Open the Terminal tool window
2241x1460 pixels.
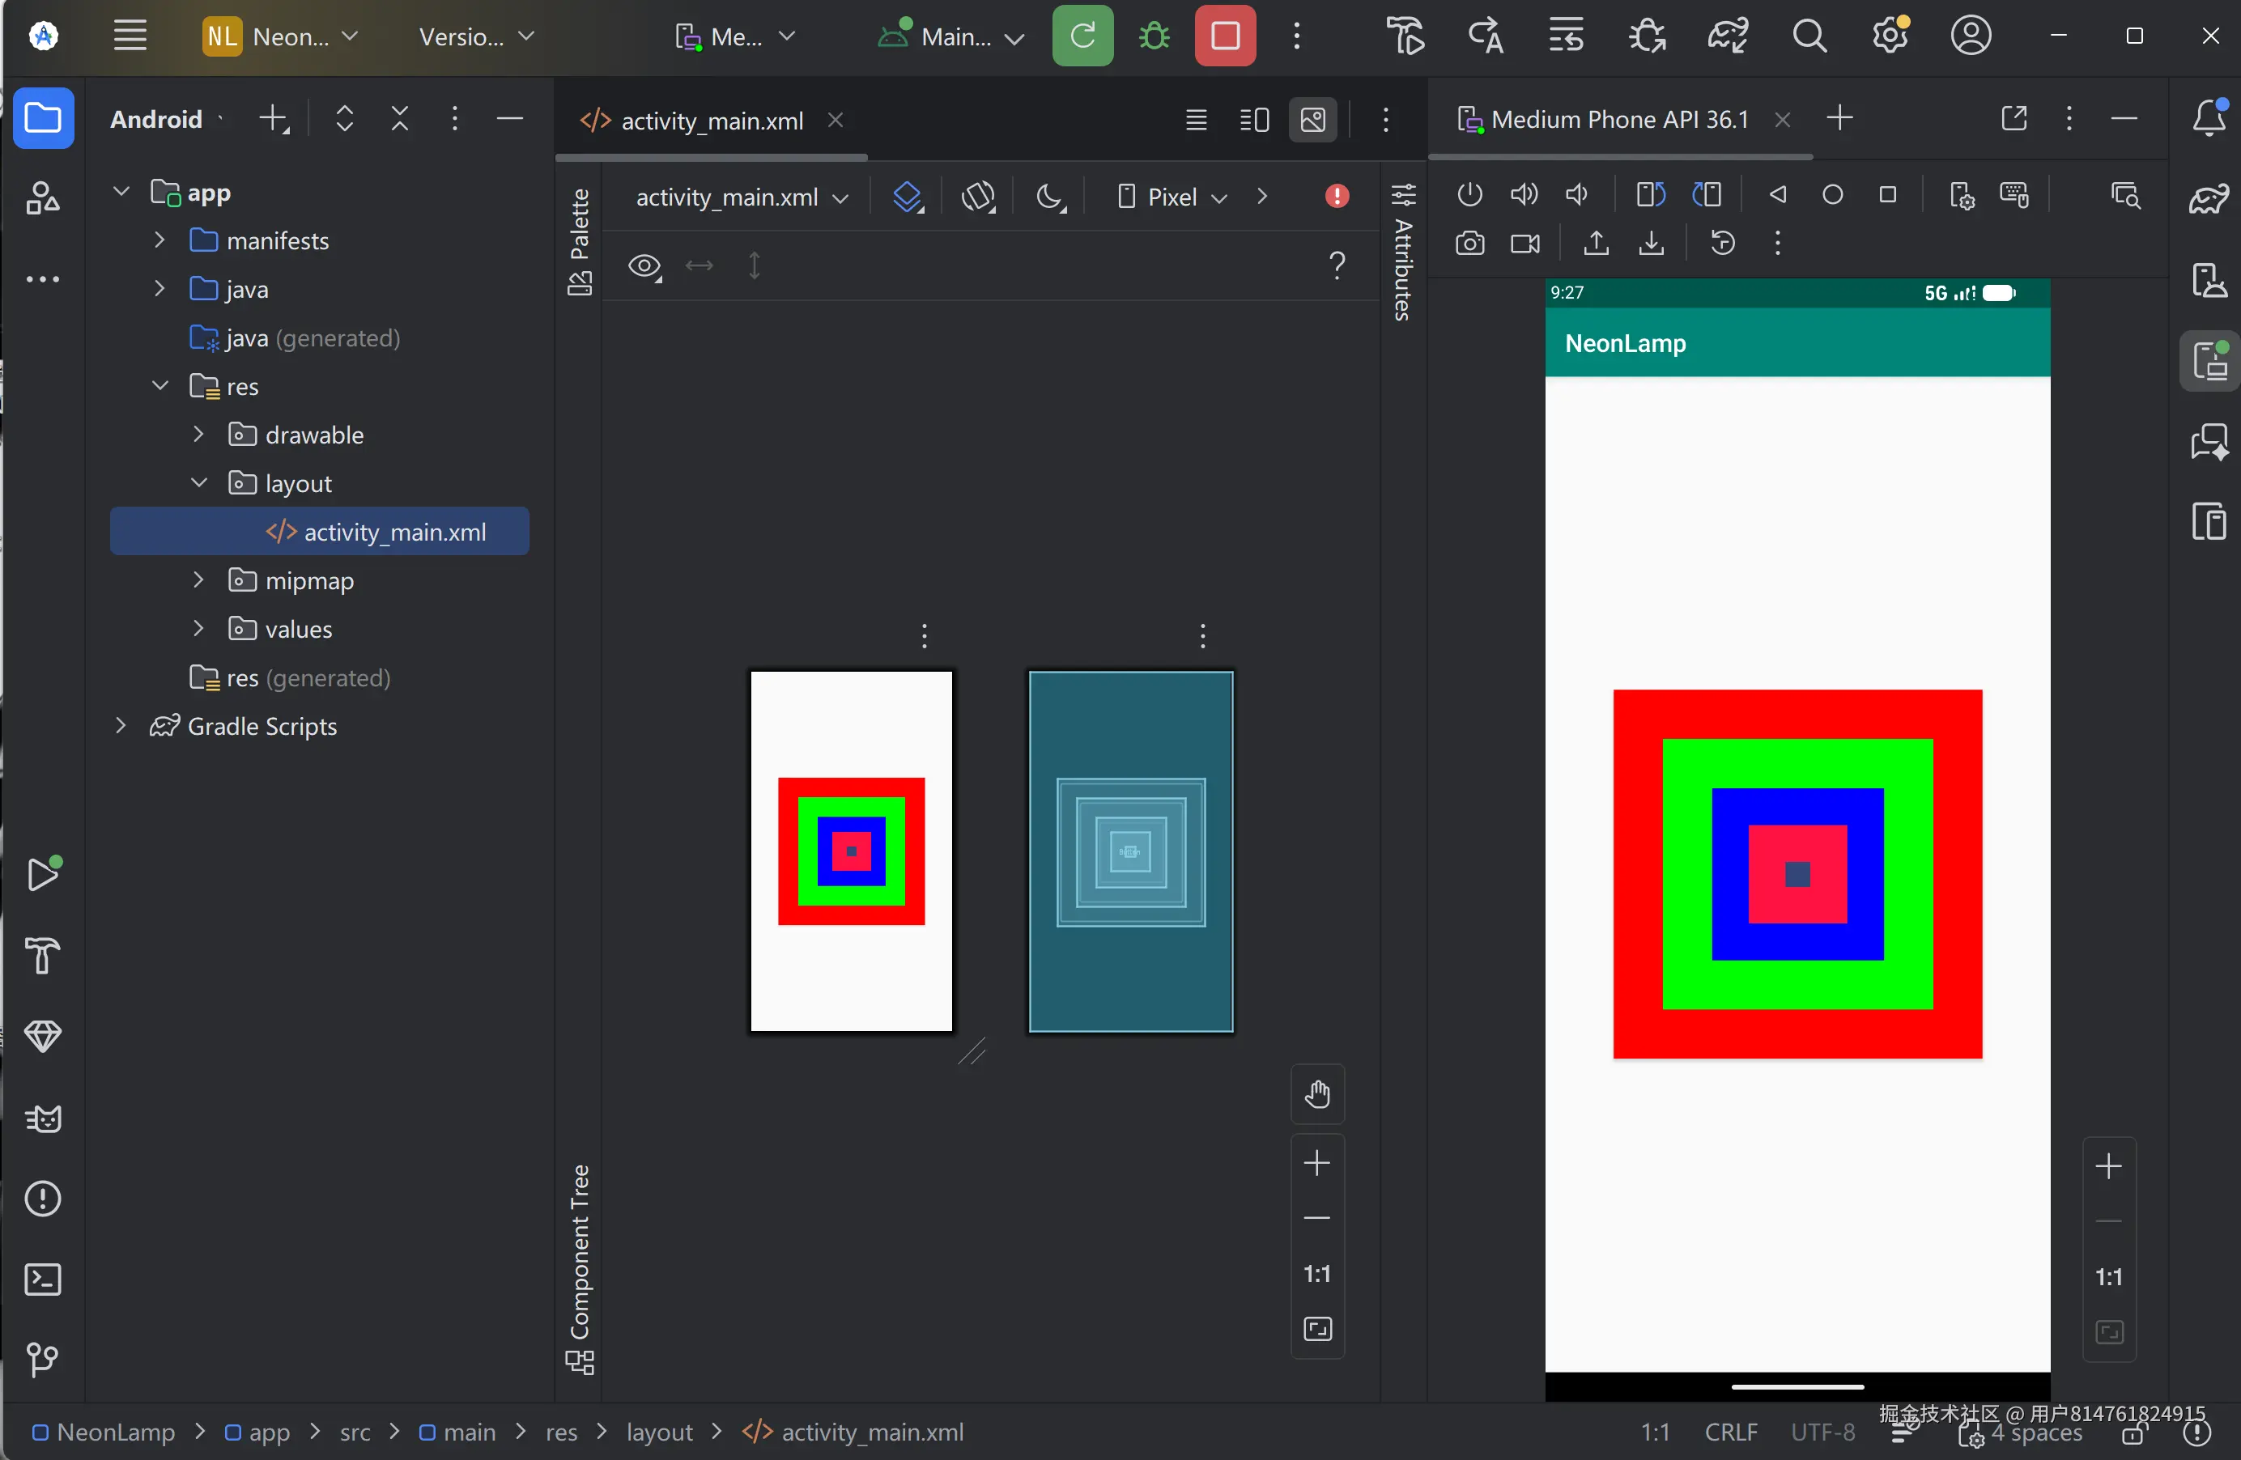pyautogui.click(x=43, y=1280)
